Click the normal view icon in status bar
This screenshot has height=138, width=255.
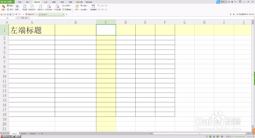click(210, 136)
